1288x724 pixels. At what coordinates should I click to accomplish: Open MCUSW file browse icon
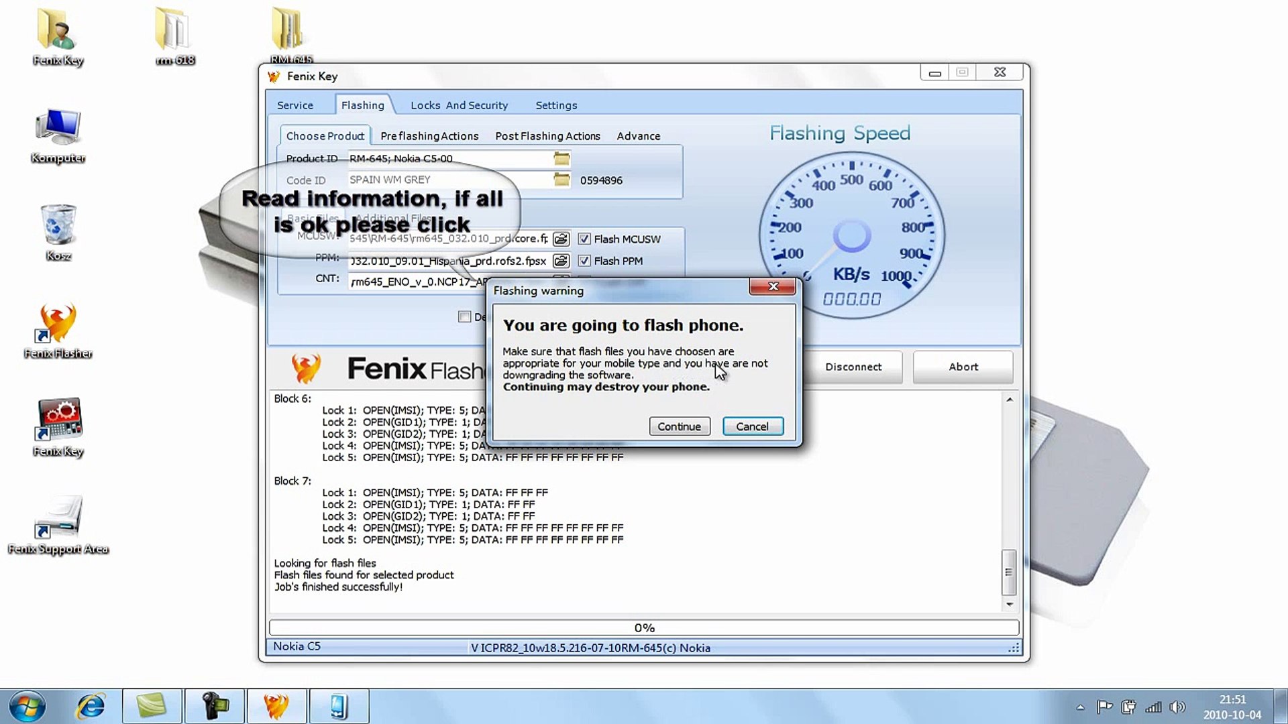coord(561,239)
